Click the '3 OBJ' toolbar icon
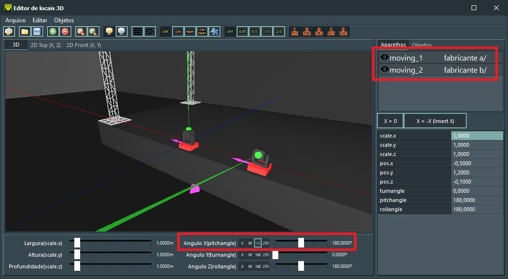Screen dimensions: 508x279 (319, 31)
